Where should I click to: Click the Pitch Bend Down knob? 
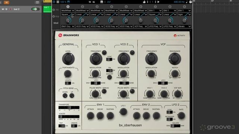pos(65,96)
